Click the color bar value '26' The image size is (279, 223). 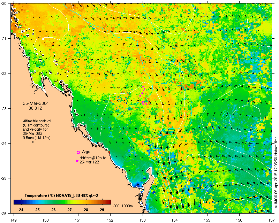click(x=54, y=210)
